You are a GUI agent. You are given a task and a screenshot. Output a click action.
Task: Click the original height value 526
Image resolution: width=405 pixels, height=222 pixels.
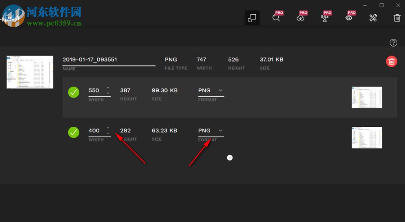(x=233, y=60)
